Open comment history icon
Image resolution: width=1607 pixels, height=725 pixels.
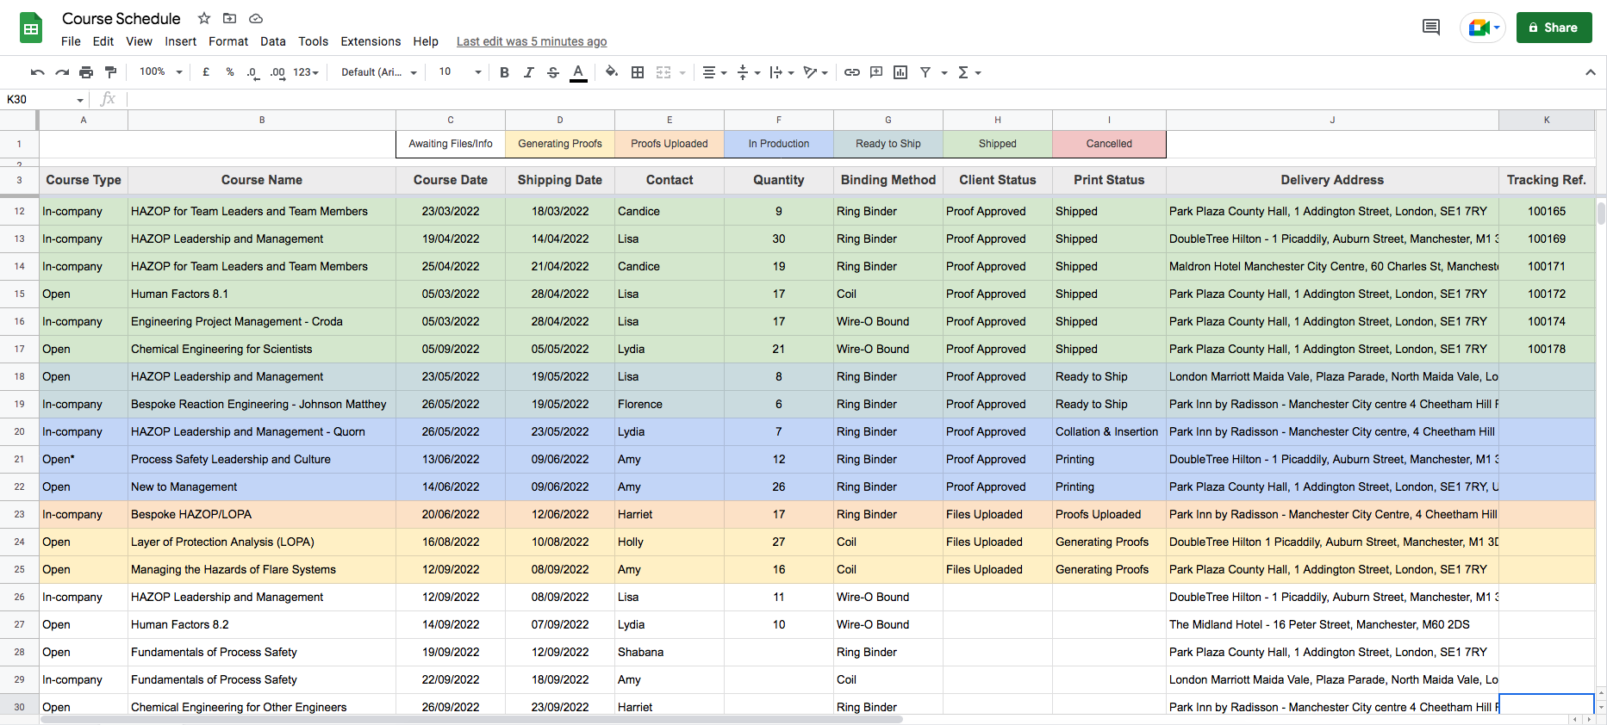tap(1431, 28)
